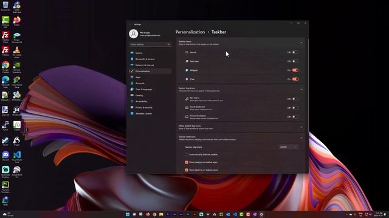This screenshot has height=218, width=389.
Task: Collapse the System tray icons section chevron
Action: coord(301,89)
